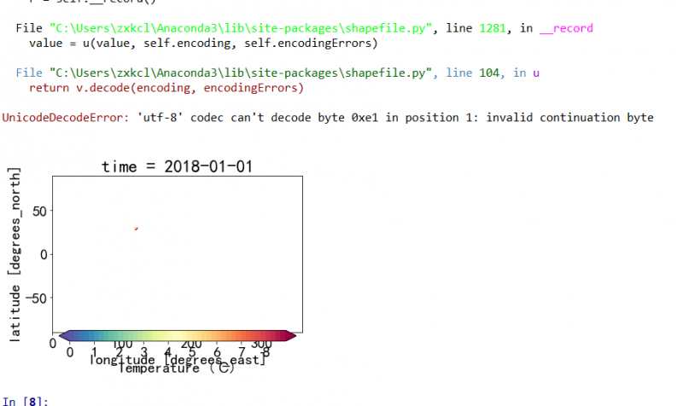Click the In [8] input prompt

[x=20, y=400]
